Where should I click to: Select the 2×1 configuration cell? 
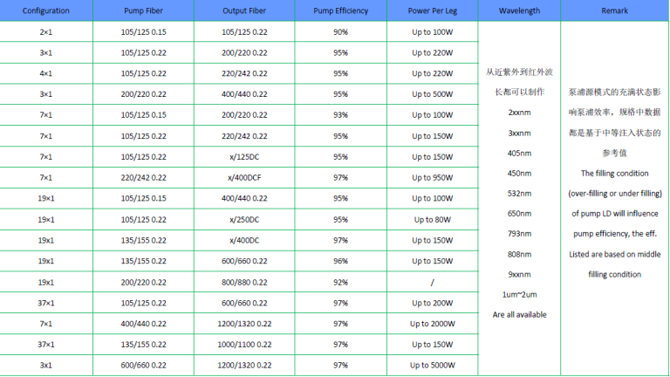point(46,31)
